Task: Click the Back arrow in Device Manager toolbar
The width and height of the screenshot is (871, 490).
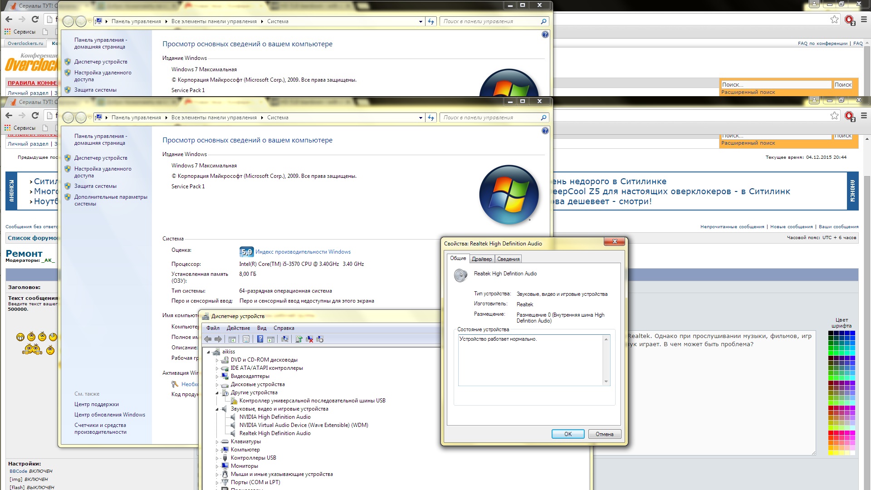Action: (208, 339)
